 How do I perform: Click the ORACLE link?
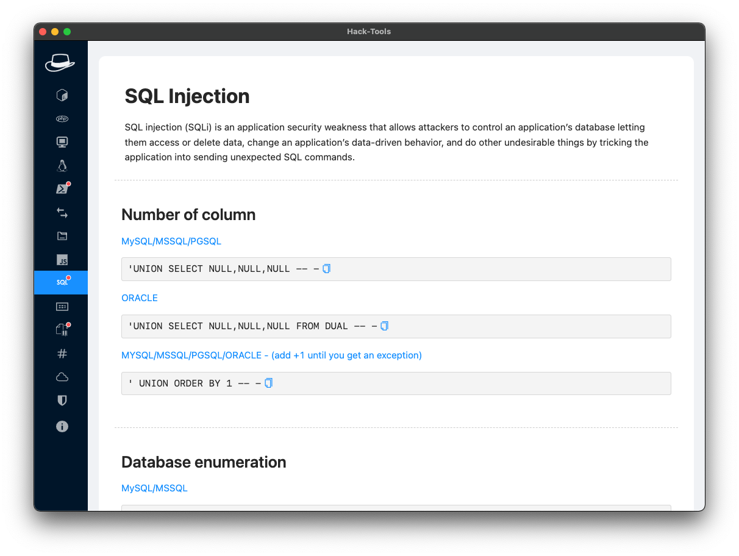coord(140,298)
